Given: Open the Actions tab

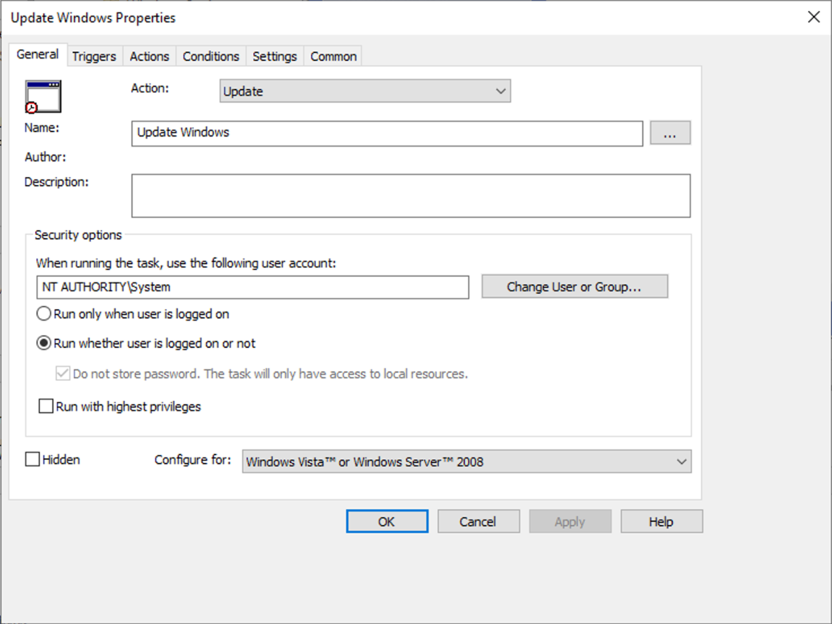Looking at the screenshot, I should point(149,56).
